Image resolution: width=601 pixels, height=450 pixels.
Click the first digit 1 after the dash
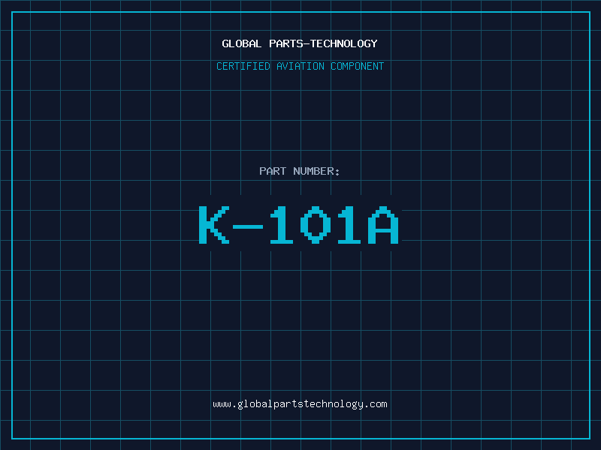(x=282, y=225)
